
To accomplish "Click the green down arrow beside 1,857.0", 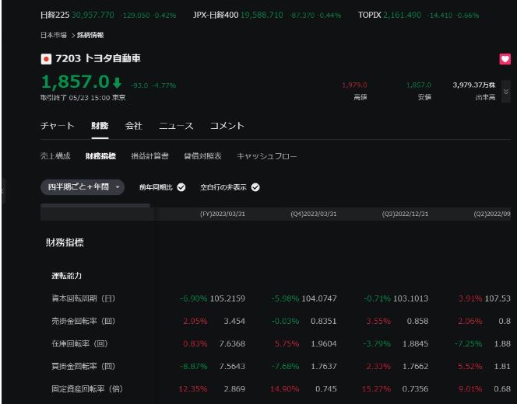I will [117, 82].
